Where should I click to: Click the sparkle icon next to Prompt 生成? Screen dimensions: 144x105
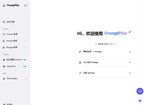tap(4, 34)
